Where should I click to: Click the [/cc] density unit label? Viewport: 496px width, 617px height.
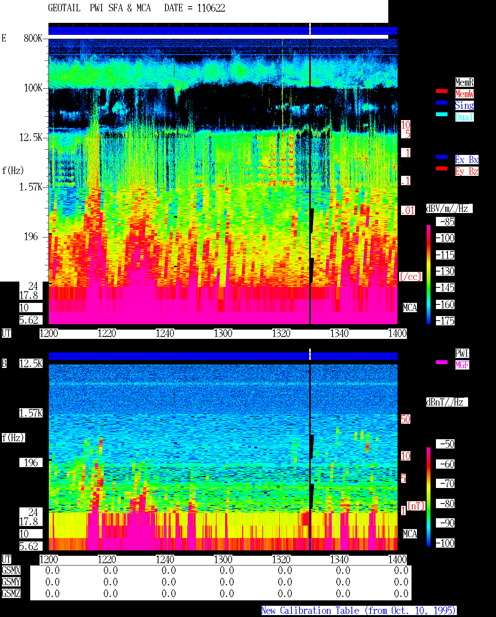410,277
